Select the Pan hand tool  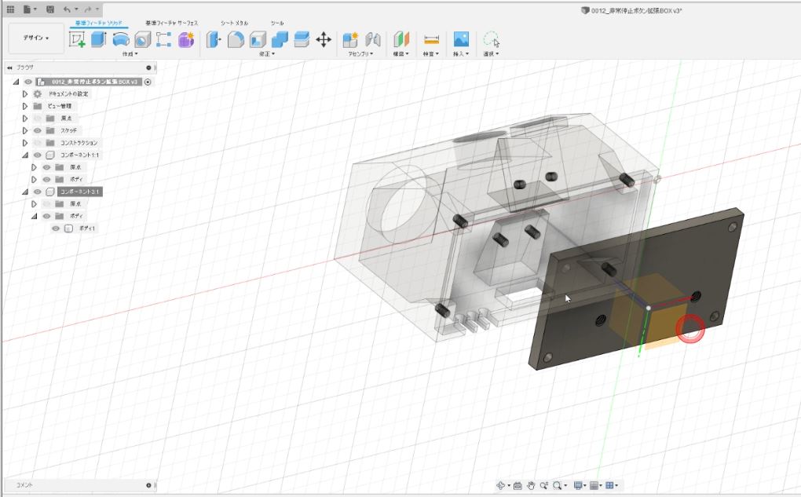tap(531, 486)
